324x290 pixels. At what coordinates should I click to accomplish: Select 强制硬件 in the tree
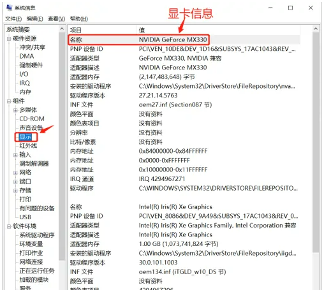(x=31, y=65)
